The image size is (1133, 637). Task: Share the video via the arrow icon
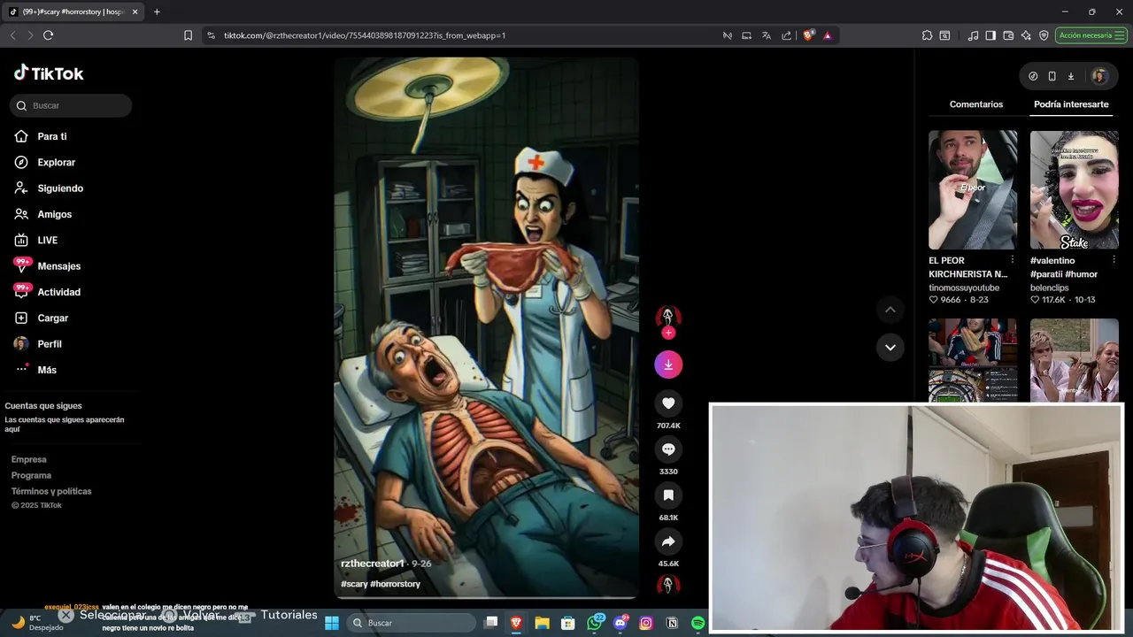(x=668, y=541)
